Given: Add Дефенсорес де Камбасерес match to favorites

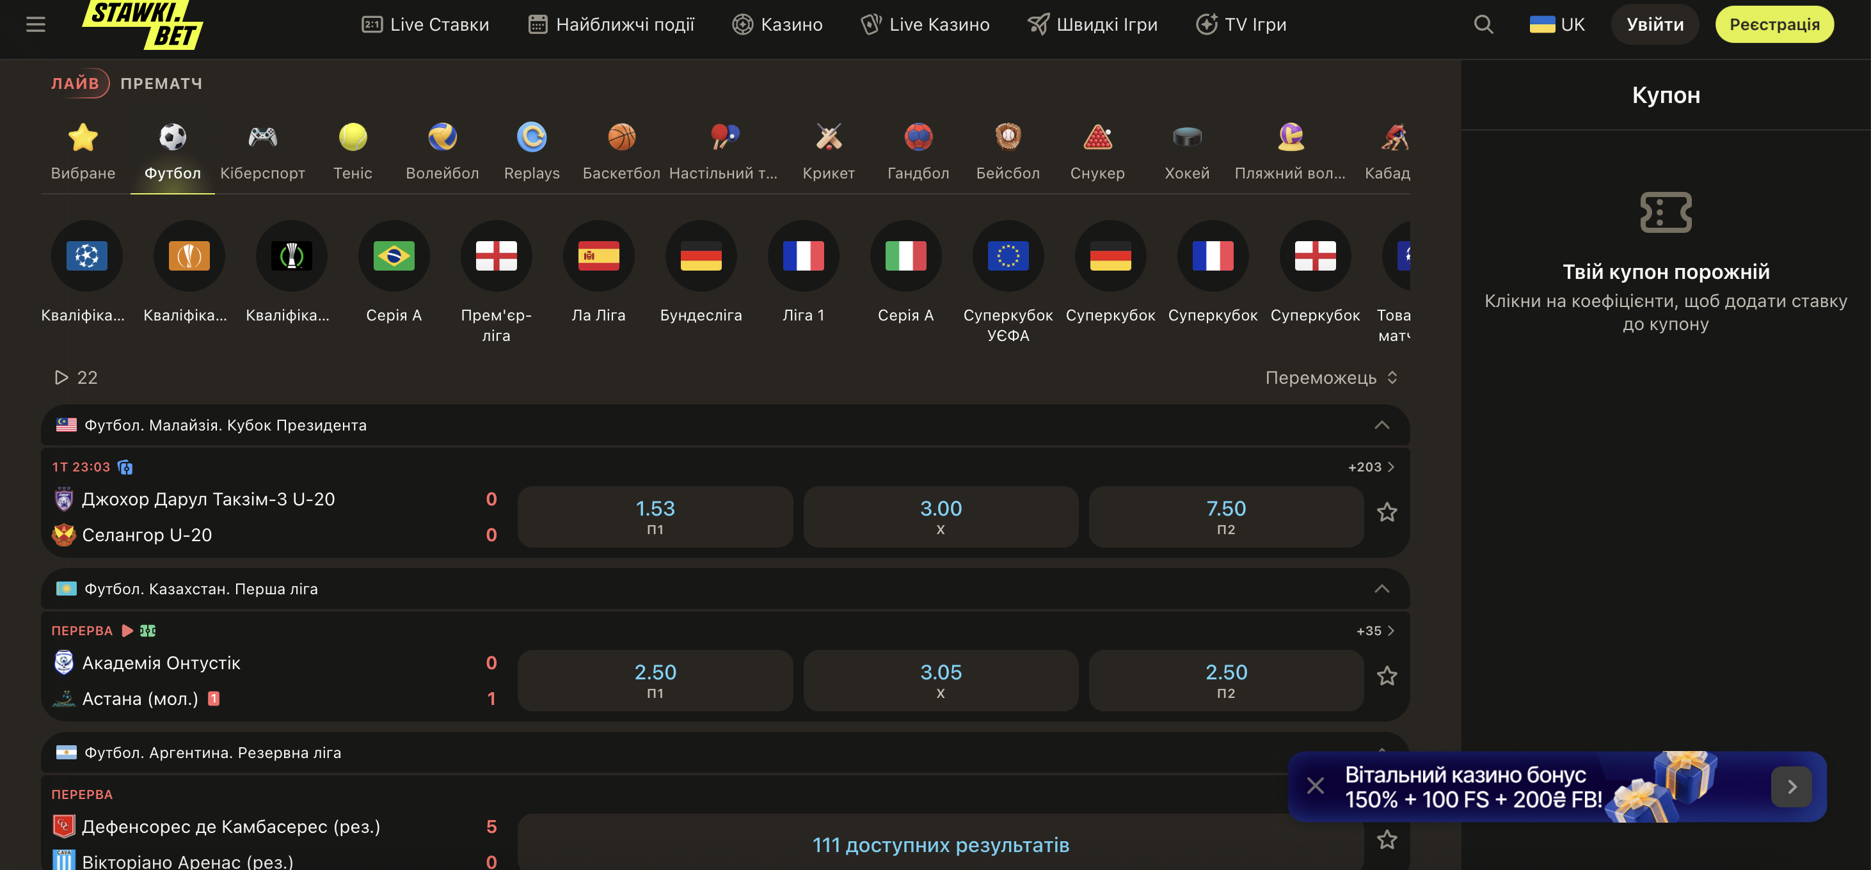Looking at the screenshot, I should (x=1387, y=839).
